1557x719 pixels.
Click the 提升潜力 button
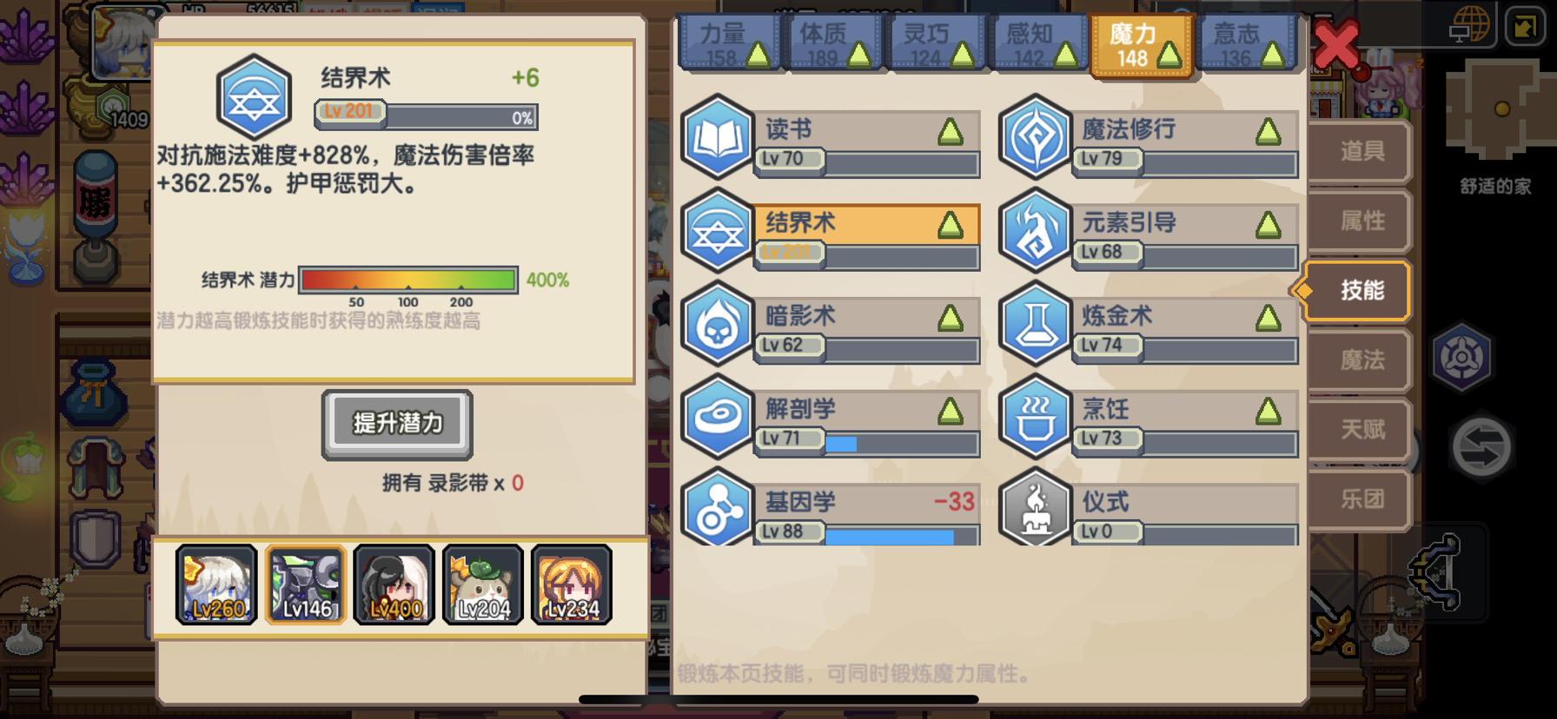pos(397,424)
